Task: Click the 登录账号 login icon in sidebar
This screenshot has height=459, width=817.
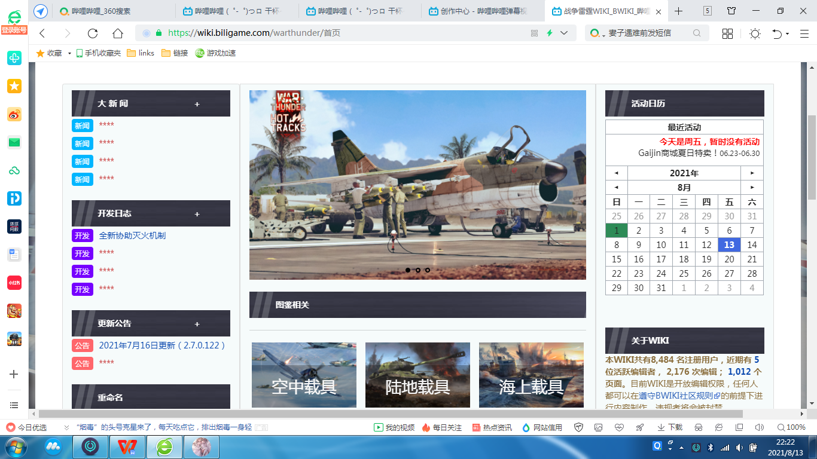Action: tap(14, 21)
